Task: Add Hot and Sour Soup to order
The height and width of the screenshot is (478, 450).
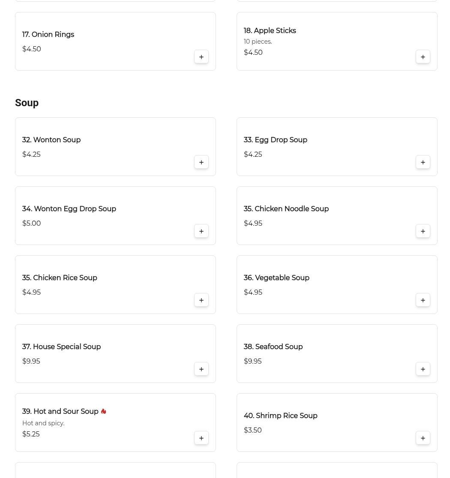Action: (201, 438)
